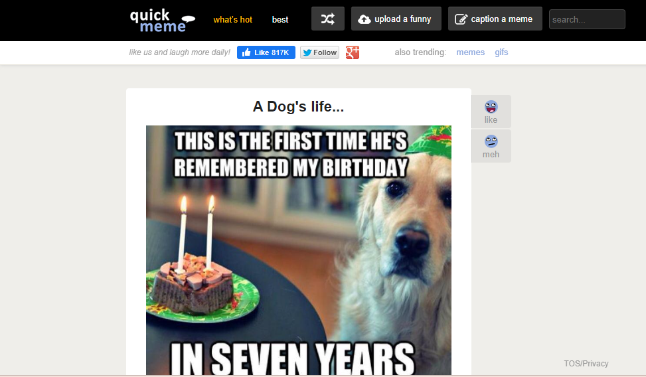Click the caption a meme button
This screenshot has height=377, width=646.
tap(495, 19)
